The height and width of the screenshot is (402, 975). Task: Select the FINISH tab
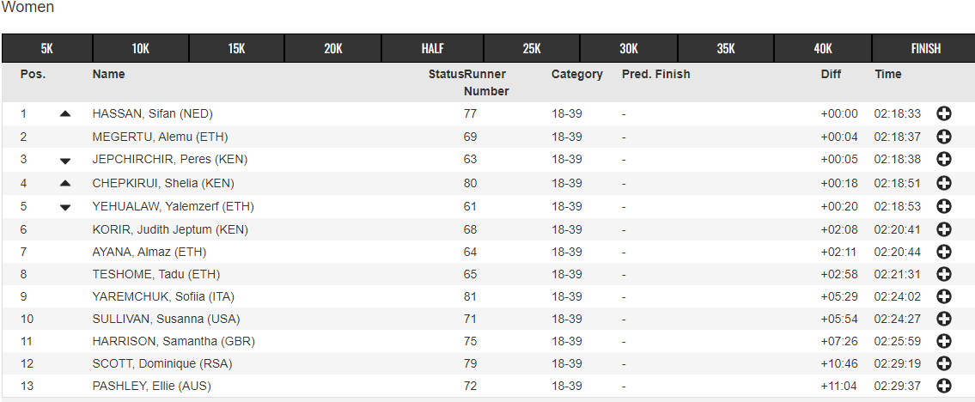click(x=925, y=48)
